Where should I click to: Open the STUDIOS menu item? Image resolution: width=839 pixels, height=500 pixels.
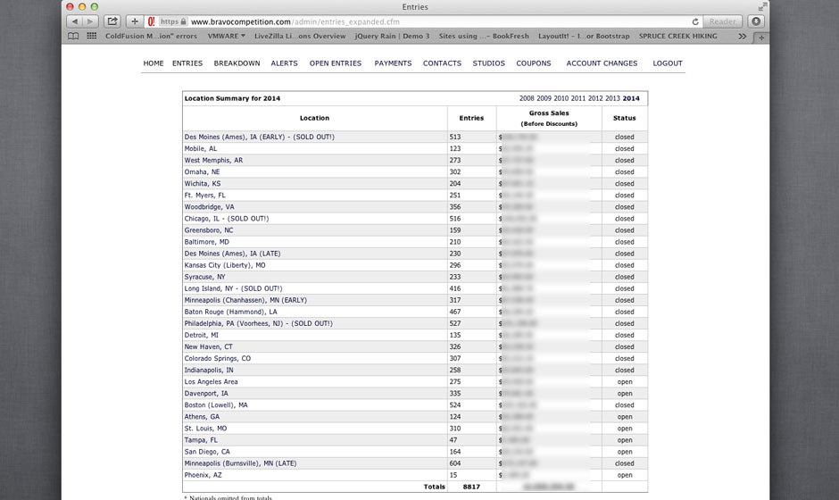click(x=488, y=63)
